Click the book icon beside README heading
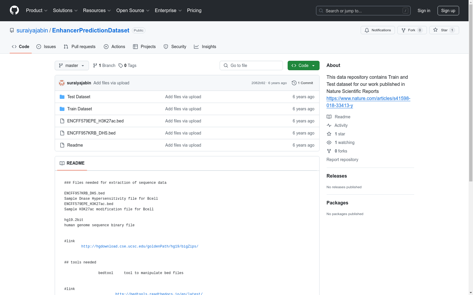 pyautogui.click(x=62, y=163)
